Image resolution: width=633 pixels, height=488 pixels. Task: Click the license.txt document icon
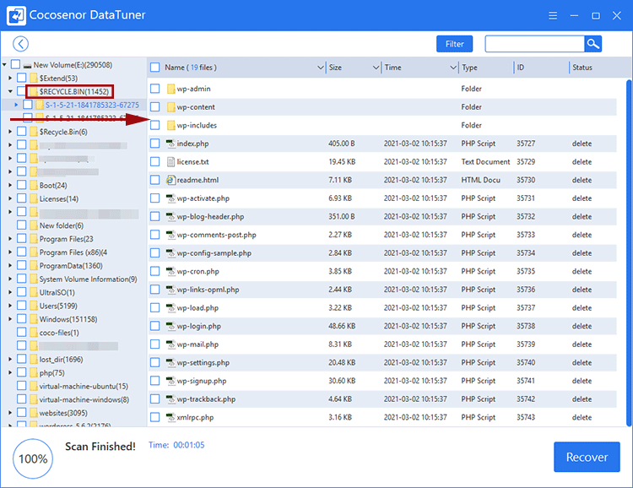coord(170,161)
